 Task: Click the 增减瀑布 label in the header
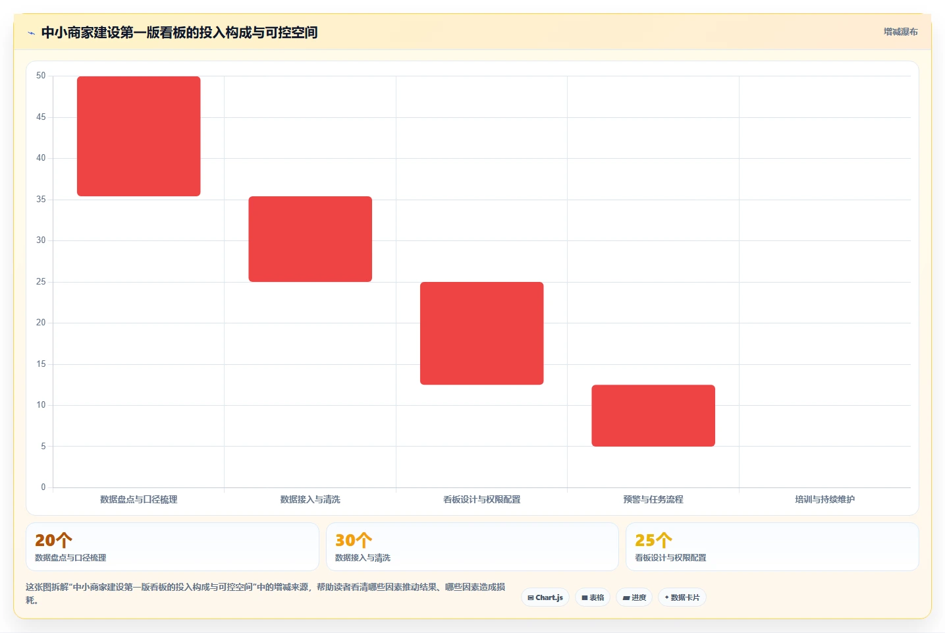900,32
